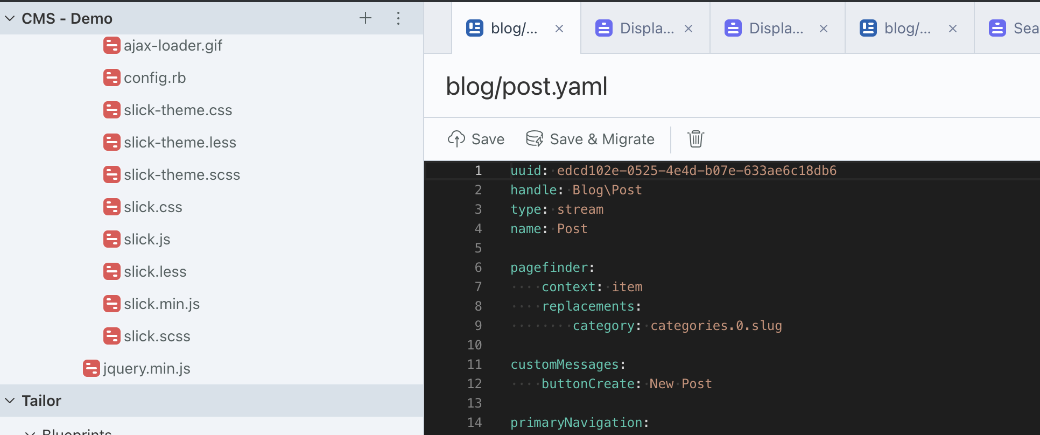Click line number 5 in the gutter
The height and width of the screenshot is (435, 1040).
(x=478, y=248)
